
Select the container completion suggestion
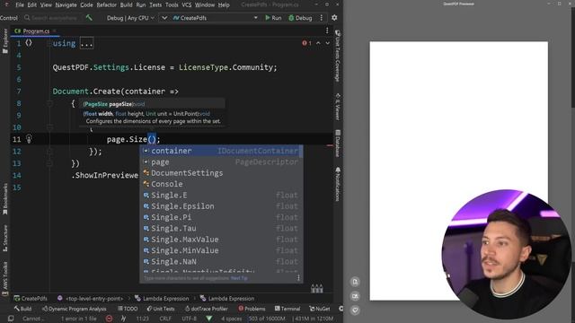[x=221, y=151]
